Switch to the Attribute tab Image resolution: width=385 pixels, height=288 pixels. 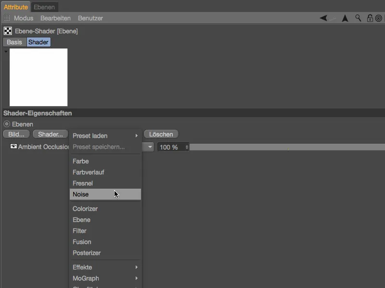(x=16, y=7)
